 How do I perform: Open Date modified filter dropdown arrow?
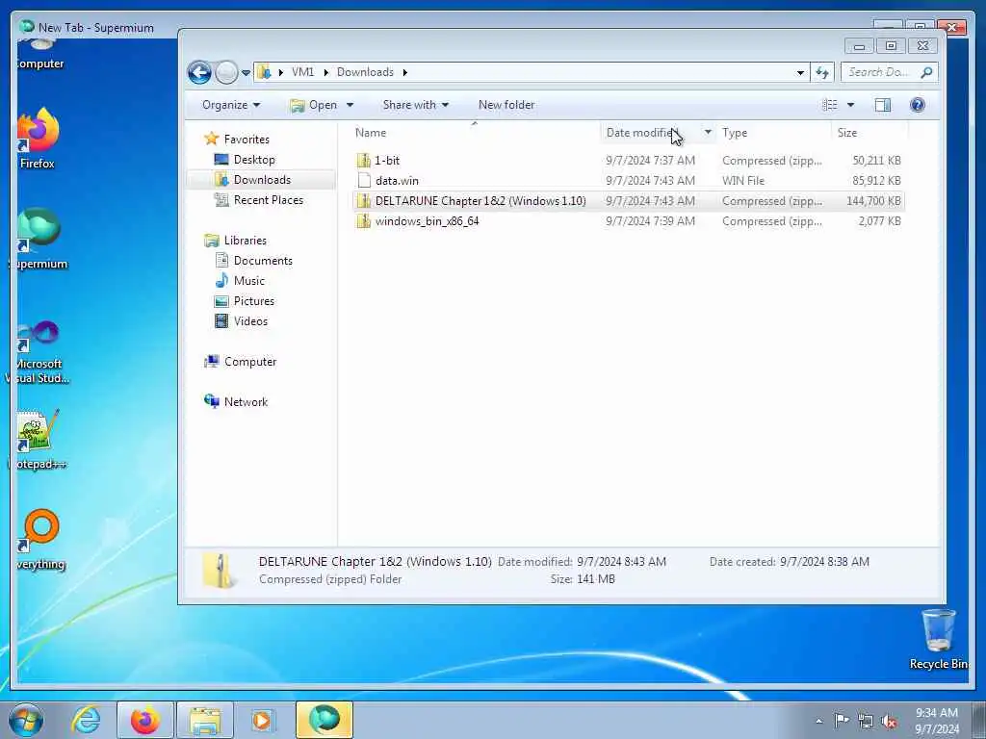tap(708, 133)
